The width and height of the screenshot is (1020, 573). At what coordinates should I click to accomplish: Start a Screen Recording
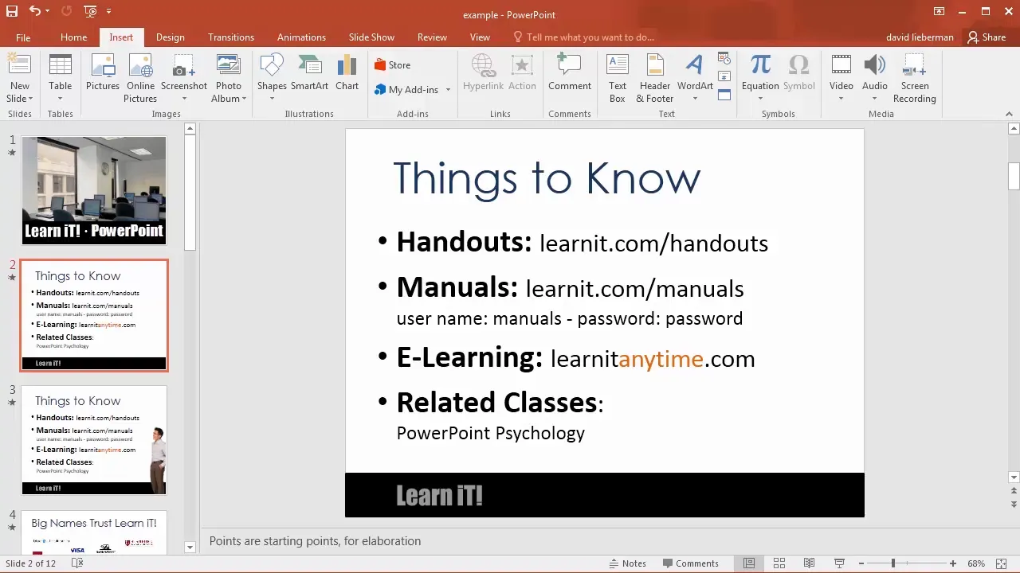(x=914, y=78)
